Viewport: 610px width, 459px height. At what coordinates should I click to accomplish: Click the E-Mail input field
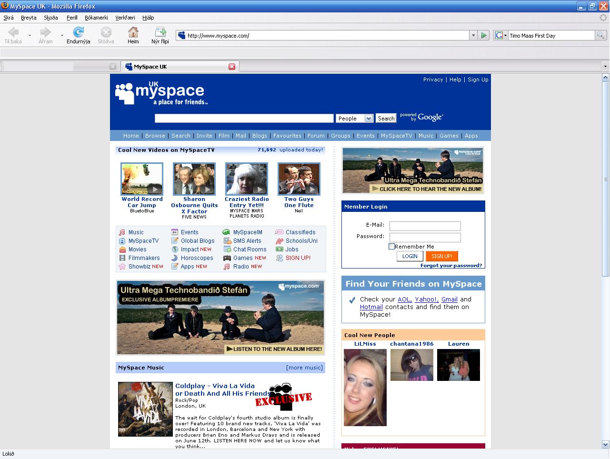(425, 226)
